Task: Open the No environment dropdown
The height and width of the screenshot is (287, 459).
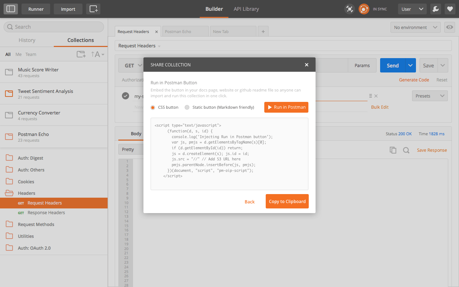Action: (x=416, y=27)
